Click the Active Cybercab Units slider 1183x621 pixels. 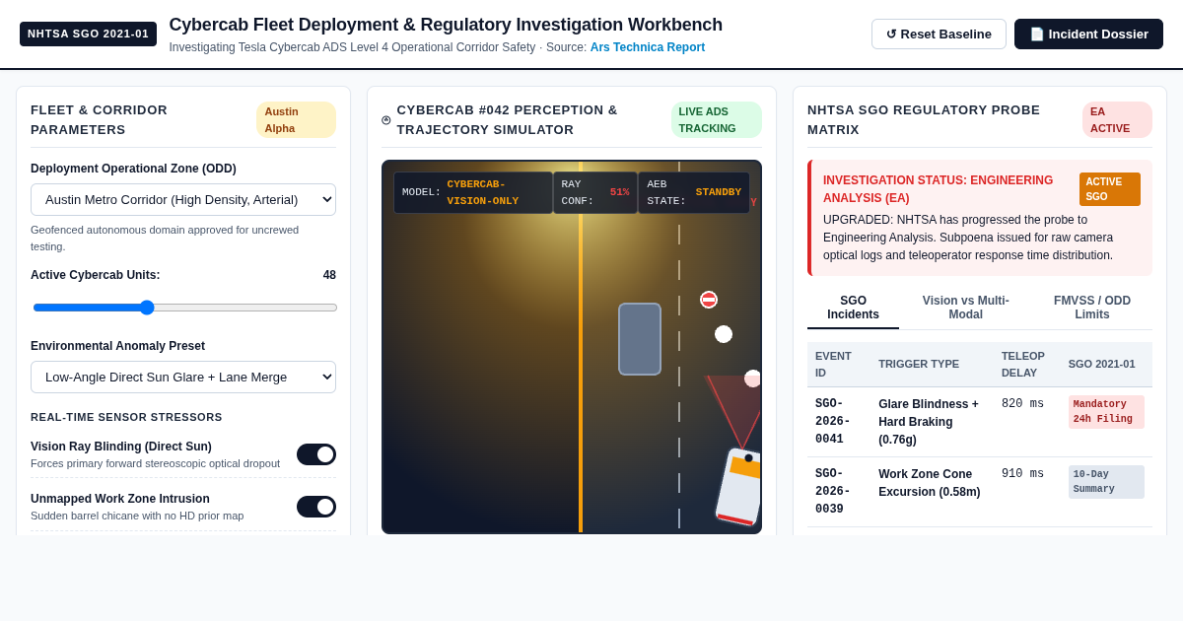click(185, 308)
